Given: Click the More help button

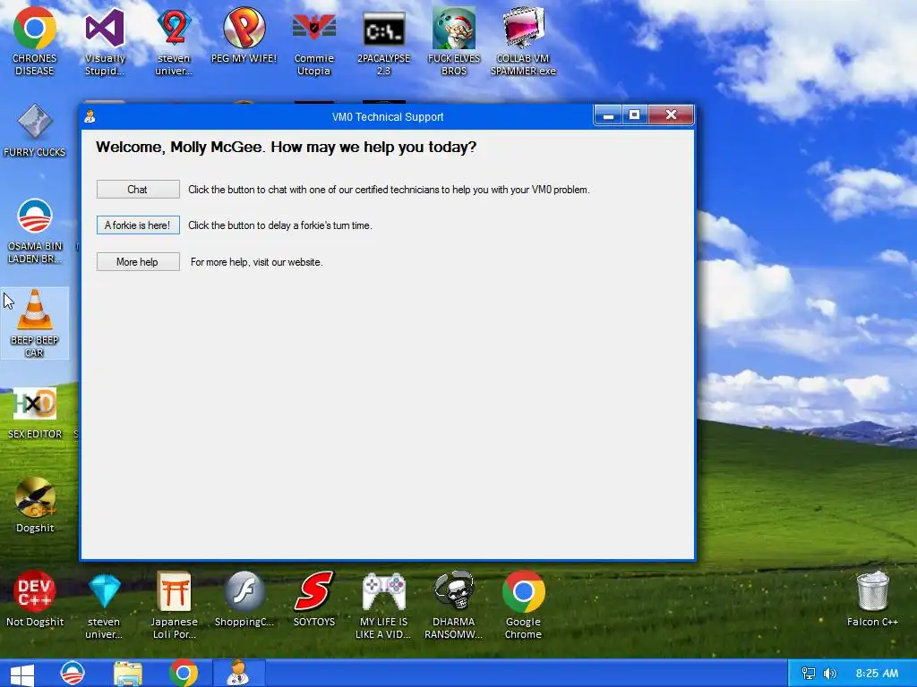Looking at the screenshot, I should tap(138, 262).
